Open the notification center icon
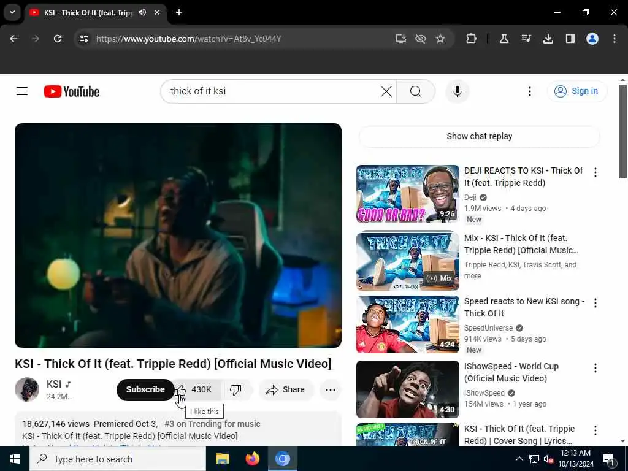The image size is (628, 471). pos(608,460)
